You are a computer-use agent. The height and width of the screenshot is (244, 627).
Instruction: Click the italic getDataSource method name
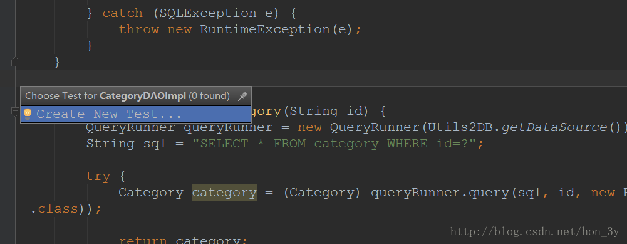tap(554, 127)
